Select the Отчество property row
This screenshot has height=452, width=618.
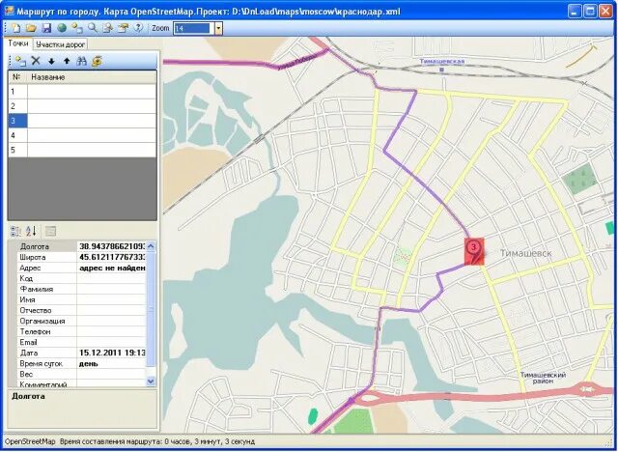pos(81,311)
